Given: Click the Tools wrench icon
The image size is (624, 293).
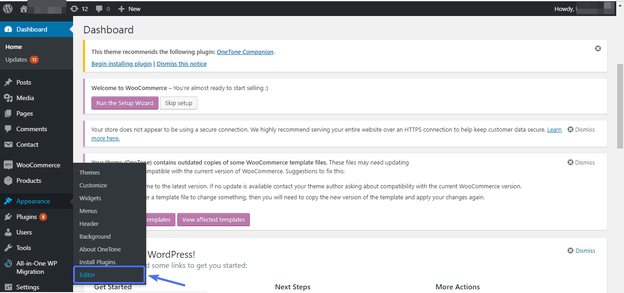Looking at the screenshot, I should click(8, 248).
